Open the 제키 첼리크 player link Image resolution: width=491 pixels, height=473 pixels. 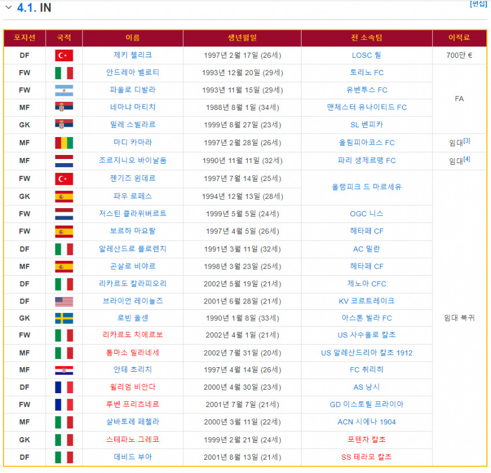[x=132, y=55]
